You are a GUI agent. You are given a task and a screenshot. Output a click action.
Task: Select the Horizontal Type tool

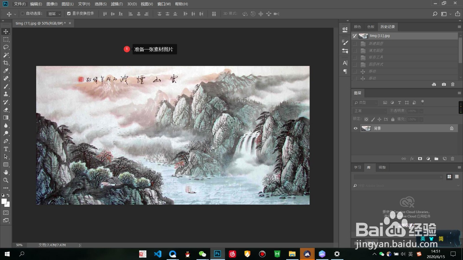coord(6,149)
